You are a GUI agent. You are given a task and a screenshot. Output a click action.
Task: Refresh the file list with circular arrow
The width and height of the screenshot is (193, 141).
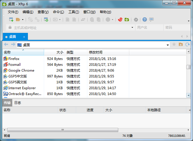click(188, 44)
